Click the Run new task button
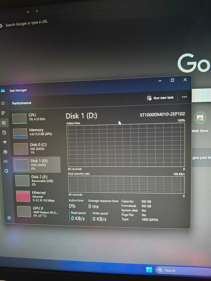 160,98
